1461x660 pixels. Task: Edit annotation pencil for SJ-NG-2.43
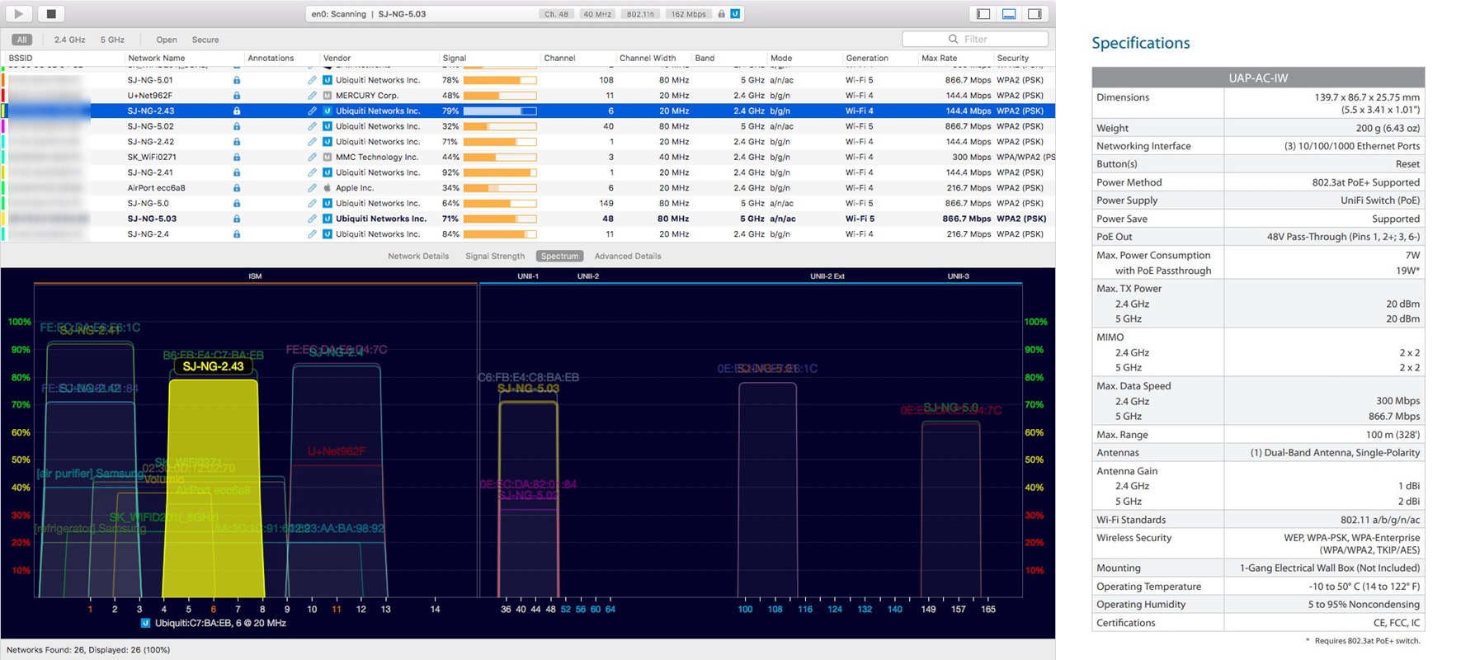tap(312, 111)
